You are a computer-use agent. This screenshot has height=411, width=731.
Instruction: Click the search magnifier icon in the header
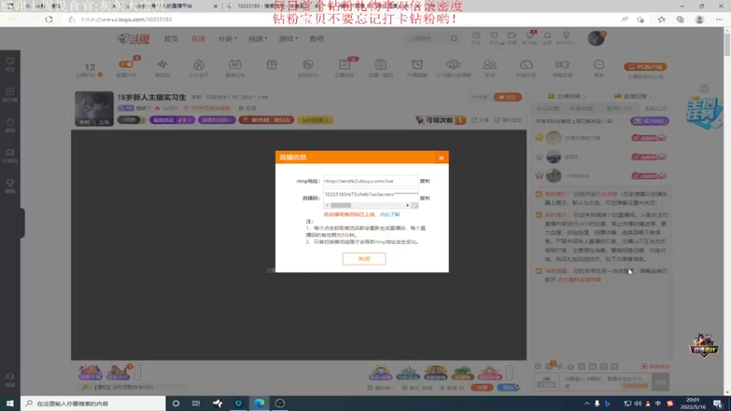[x=454, y=38]
